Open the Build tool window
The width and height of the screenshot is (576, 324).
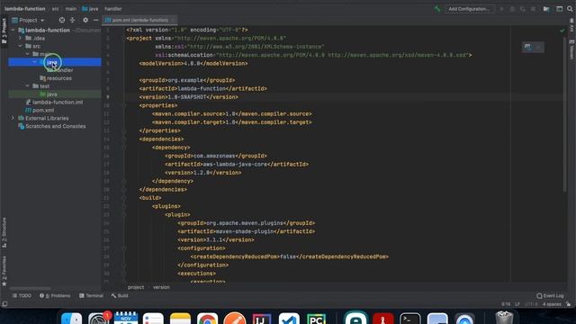click(120, 296)
